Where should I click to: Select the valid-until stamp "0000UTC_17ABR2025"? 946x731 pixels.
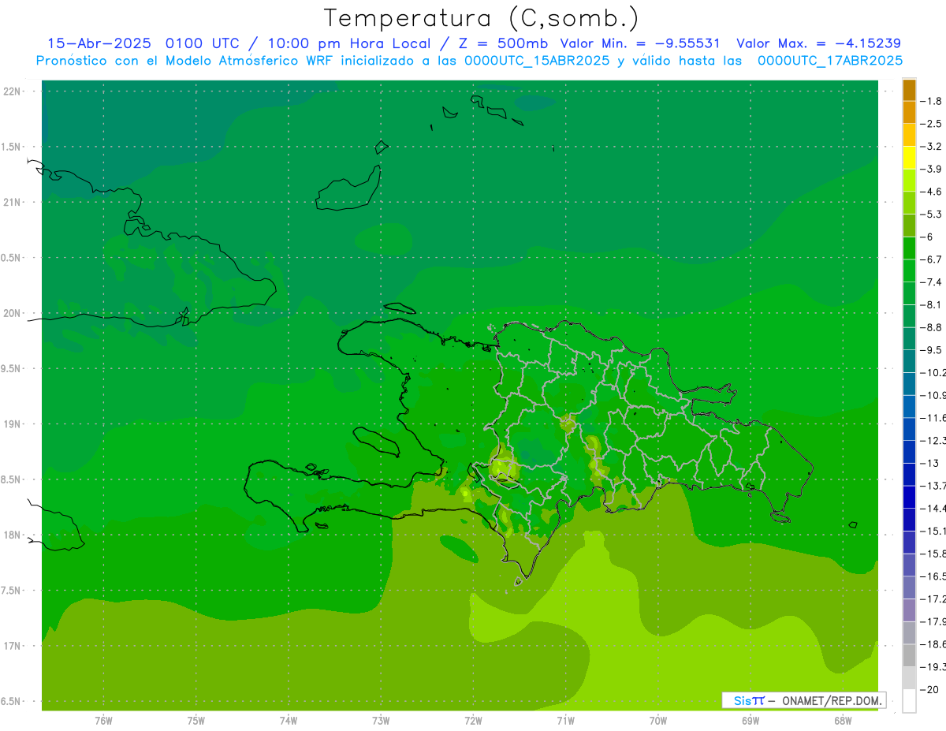(830, 61)
